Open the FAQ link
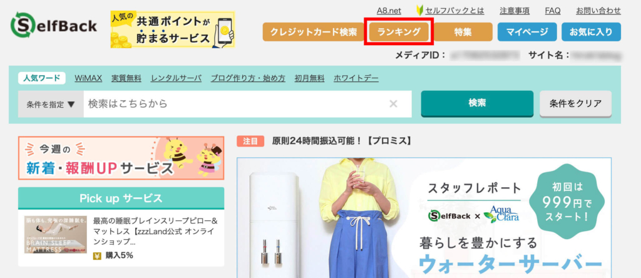The width and height of the screenshot is (641, 278). [x=553, y=11]
